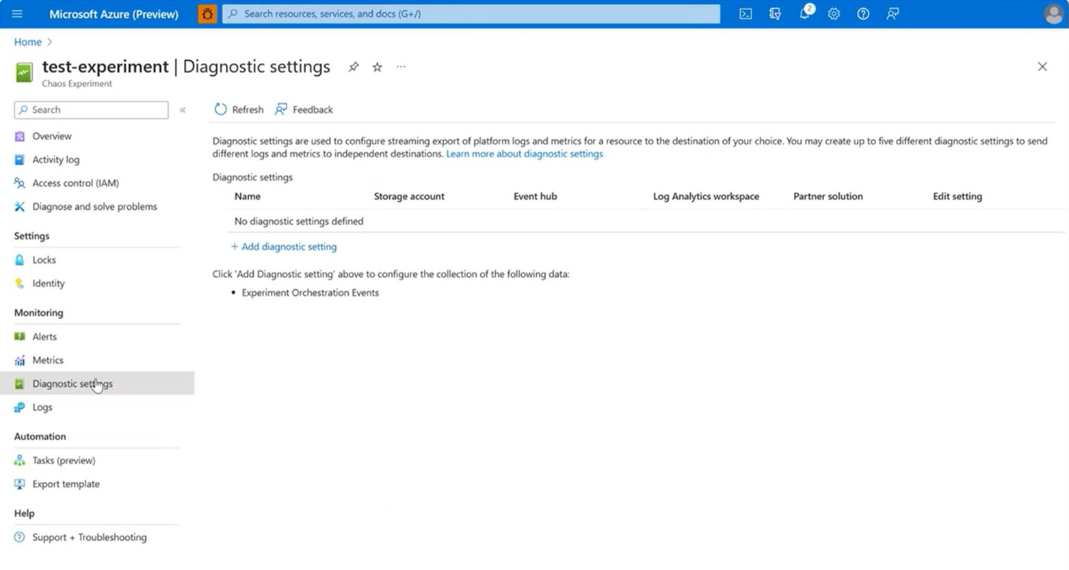Select Metrics under Monitoring
Image resolution: width=1069 pixels, height=570 pixels.
pos(47,360)
